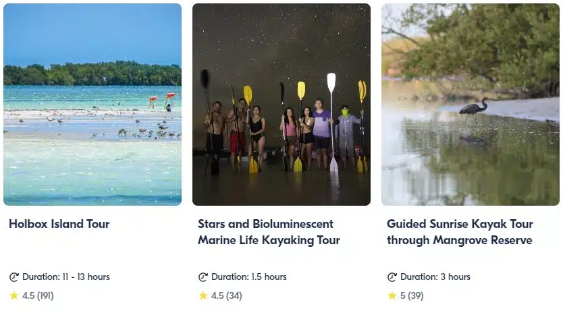Click the 'Duration: 1.5 hours' text
This screenshot has height=317, width=563.
[249, 277]
